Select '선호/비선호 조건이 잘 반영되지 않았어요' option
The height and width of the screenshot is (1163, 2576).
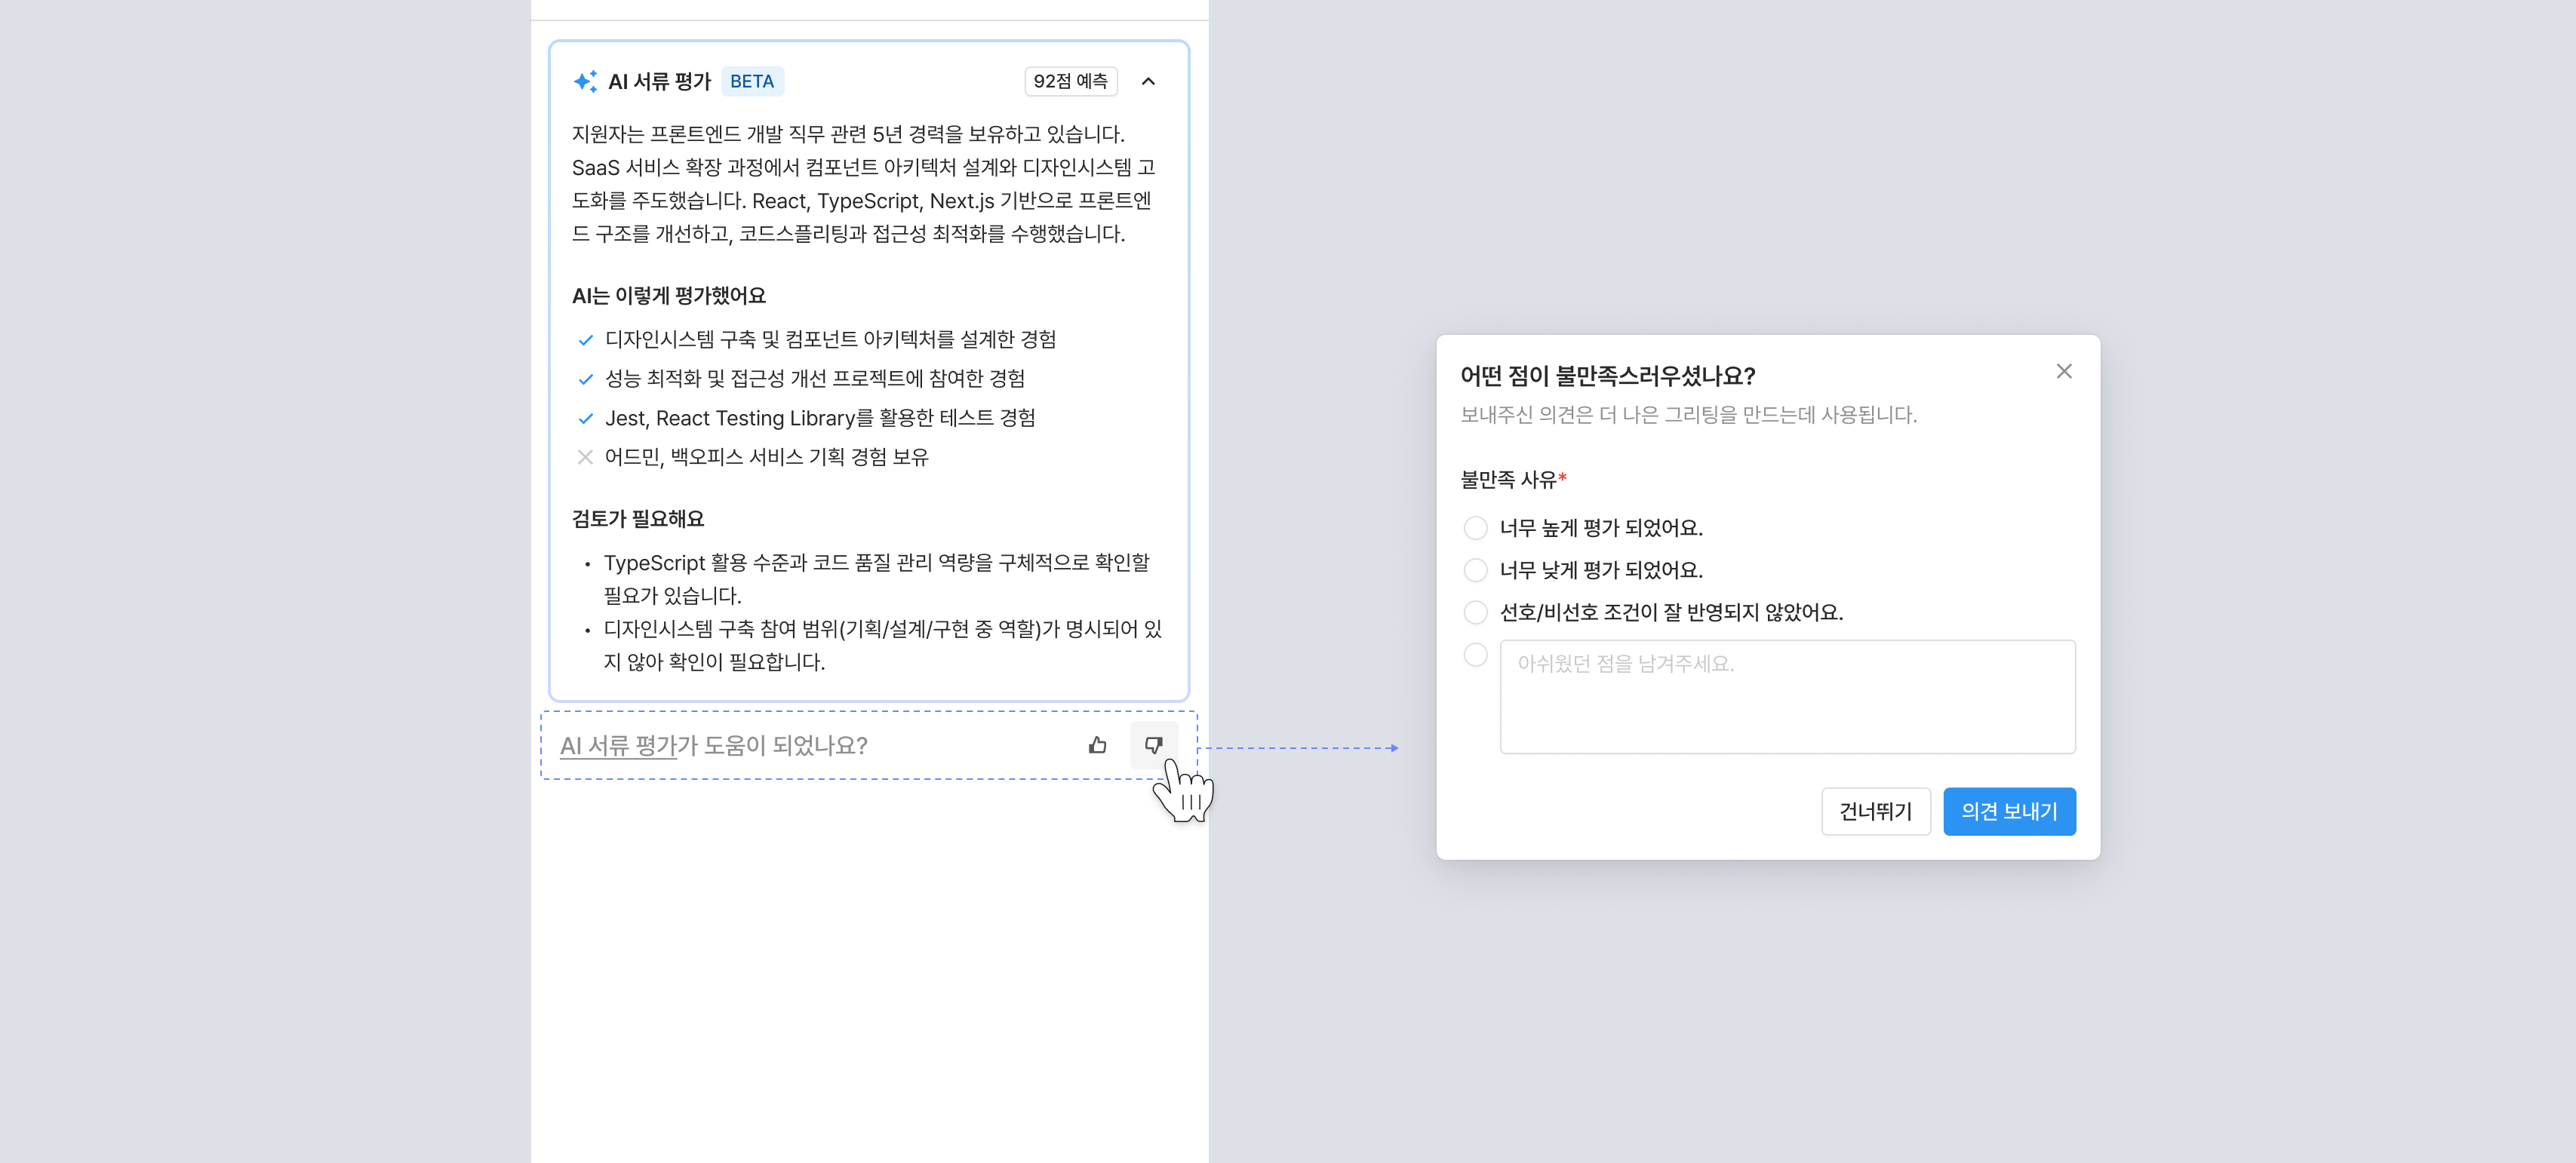pyautogui.click(x=1475, y=612)
